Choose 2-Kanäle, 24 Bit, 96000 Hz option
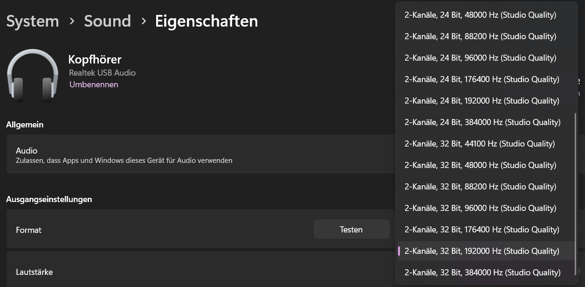Viewport: 585px width, 287px height. (480, 58)
